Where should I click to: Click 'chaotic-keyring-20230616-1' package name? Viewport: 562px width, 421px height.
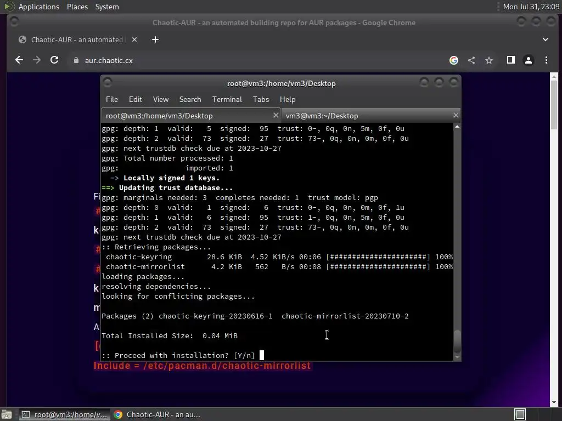[215, 316]
